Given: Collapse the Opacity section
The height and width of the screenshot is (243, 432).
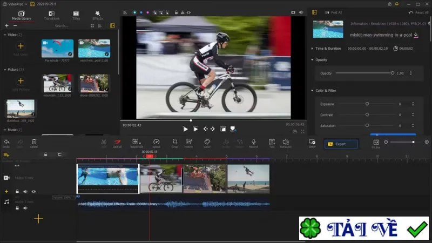Looking at the screenshot, I should pos(312,60).
